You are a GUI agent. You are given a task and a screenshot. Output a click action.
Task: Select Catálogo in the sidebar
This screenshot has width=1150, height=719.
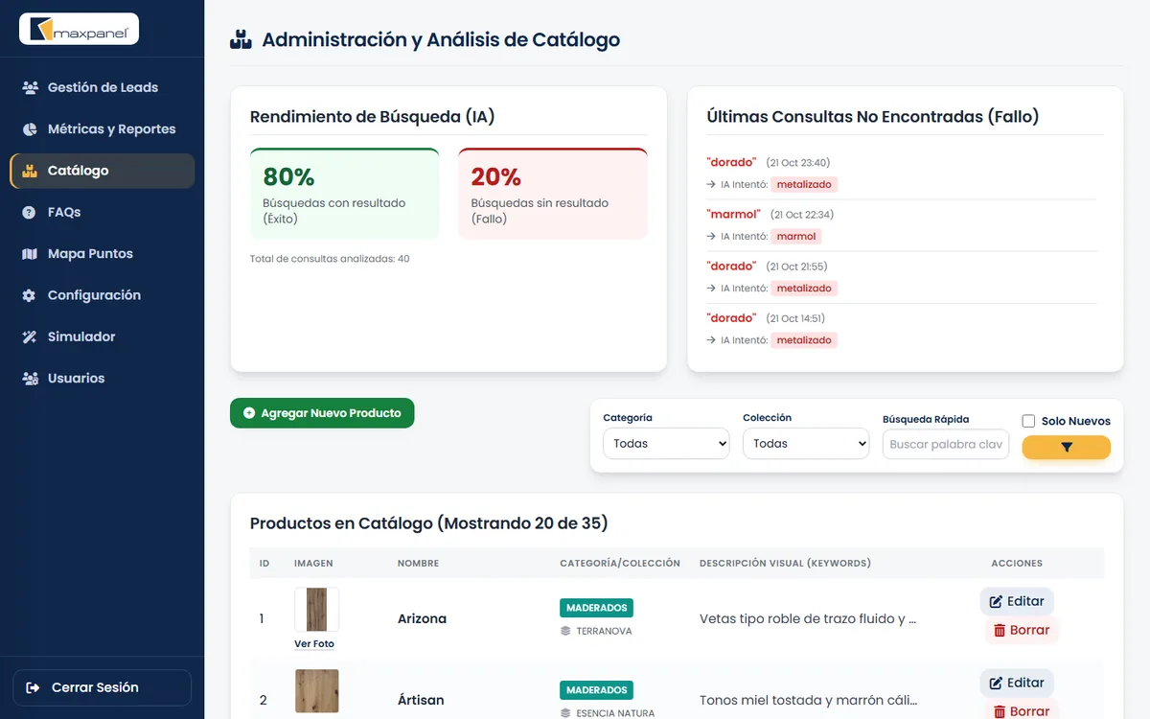pyautogui.click(x=102, y=171)
